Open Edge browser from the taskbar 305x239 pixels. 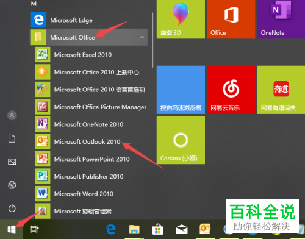click(111, 229)
